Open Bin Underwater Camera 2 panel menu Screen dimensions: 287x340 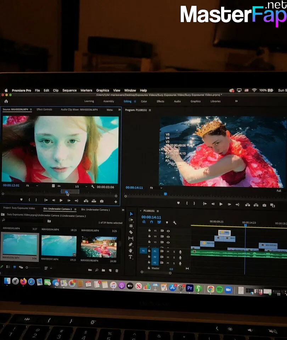[75, 209]
